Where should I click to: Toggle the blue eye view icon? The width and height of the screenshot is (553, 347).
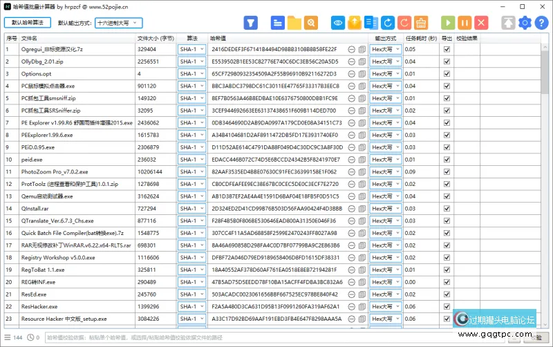click(x=338, y=23)
